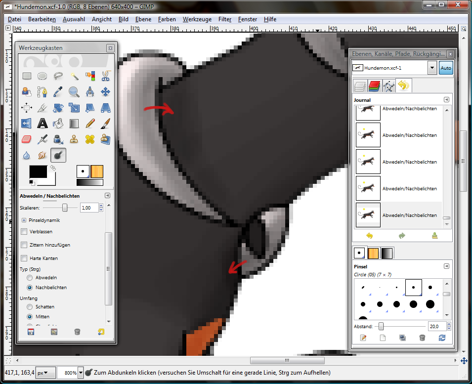
Task: Choose the Mitten range radio button
Action: tap(30, 317)
